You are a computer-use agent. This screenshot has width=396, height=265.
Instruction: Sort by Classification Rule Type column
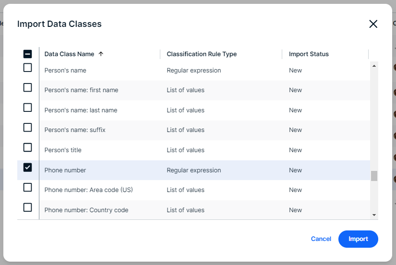click(x=202, y=54)
